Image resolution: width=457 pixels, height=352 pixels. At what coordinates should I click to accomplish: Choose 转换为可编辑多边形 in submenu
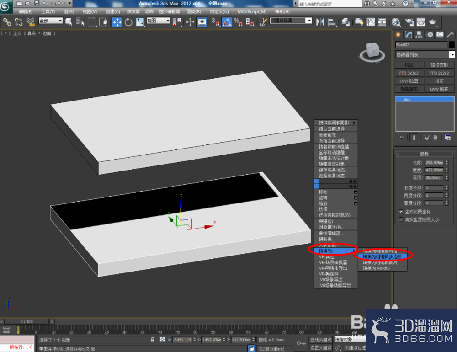pyautogui.click(x=383, y=256)
